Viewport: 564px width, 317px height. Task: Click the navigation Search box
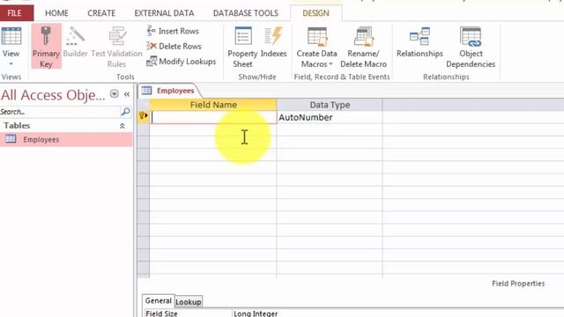coord(59,112)
